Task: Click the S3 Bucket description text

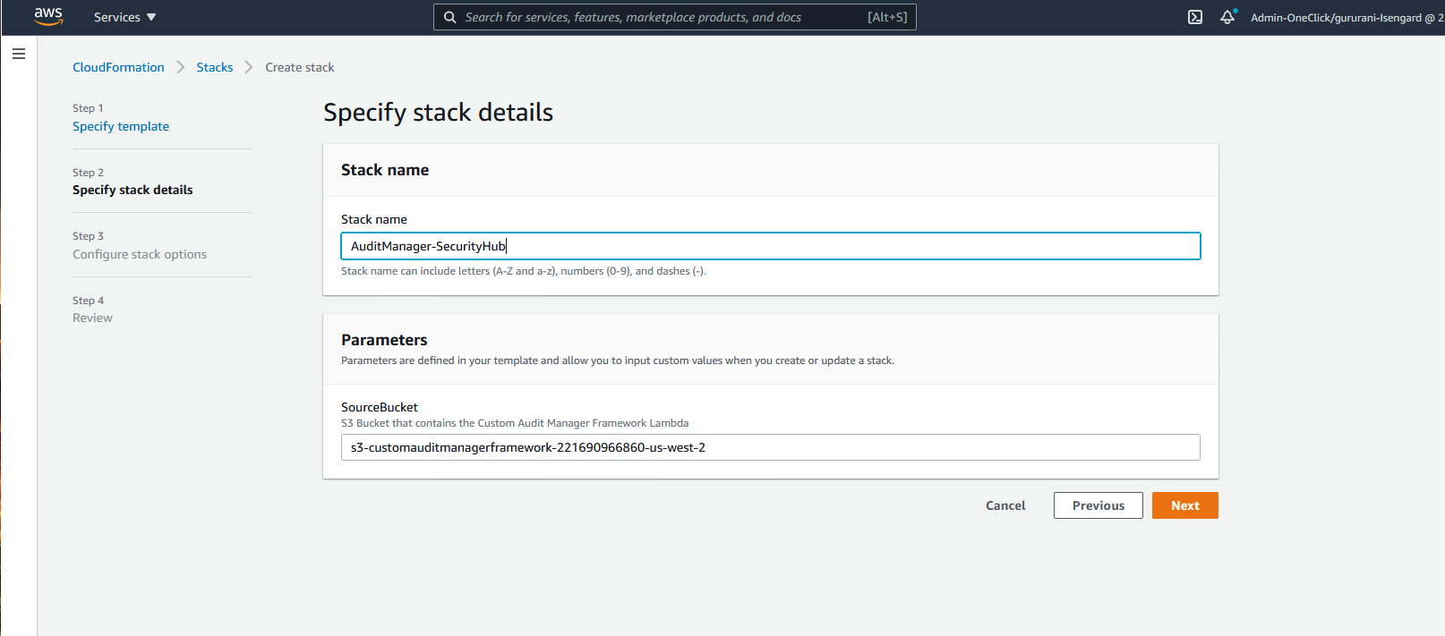Action: pyautogui.click(x=515, y=423)
